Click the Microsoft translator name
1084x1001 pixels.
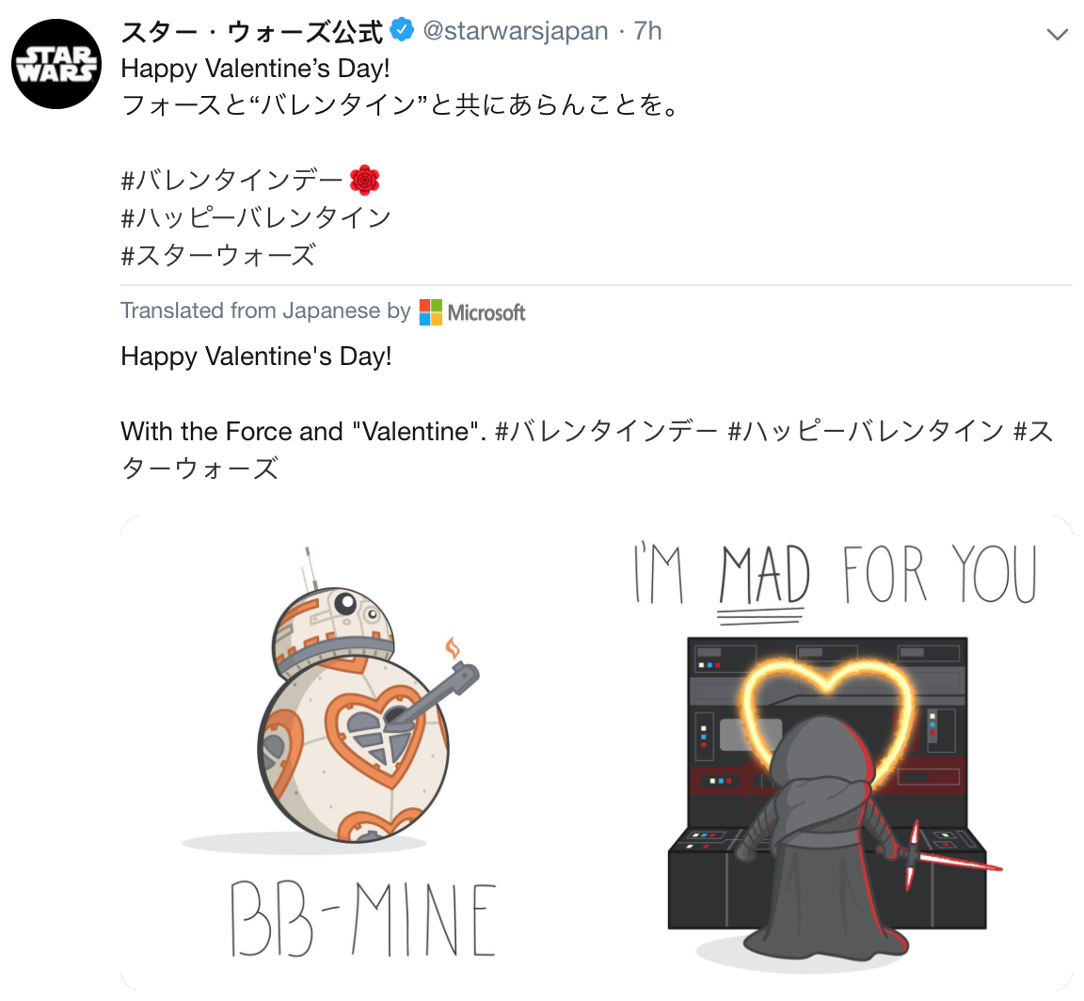pyautogui.click(x=486, y=312)
